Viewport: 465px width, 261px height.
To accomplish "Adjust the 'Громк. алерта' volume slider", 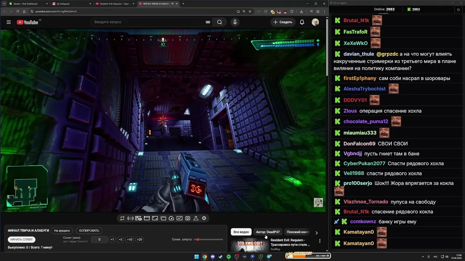I will point(209,240).
